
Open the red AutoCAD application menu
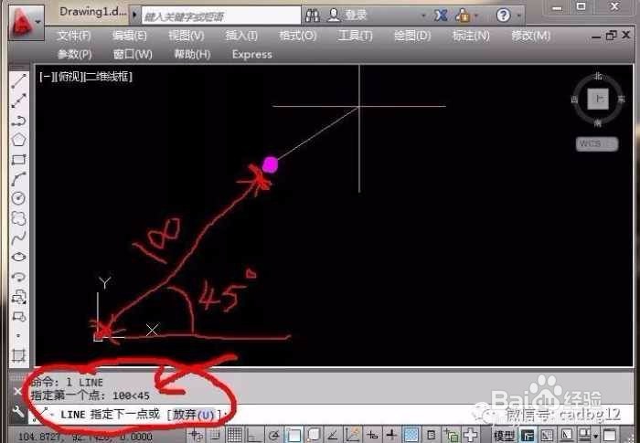coord(21,22)
